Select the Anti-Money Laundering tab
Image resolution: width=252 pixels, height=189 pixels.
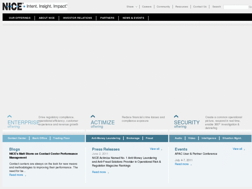[x=106, y=138]
